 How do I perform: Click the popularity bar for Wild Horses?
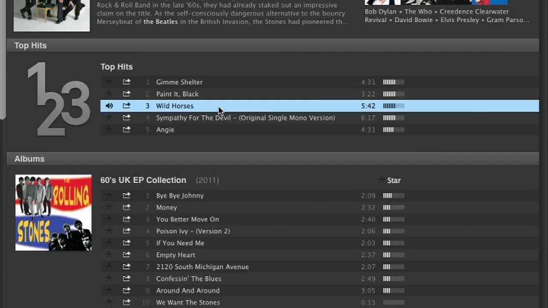pos(393,106)
